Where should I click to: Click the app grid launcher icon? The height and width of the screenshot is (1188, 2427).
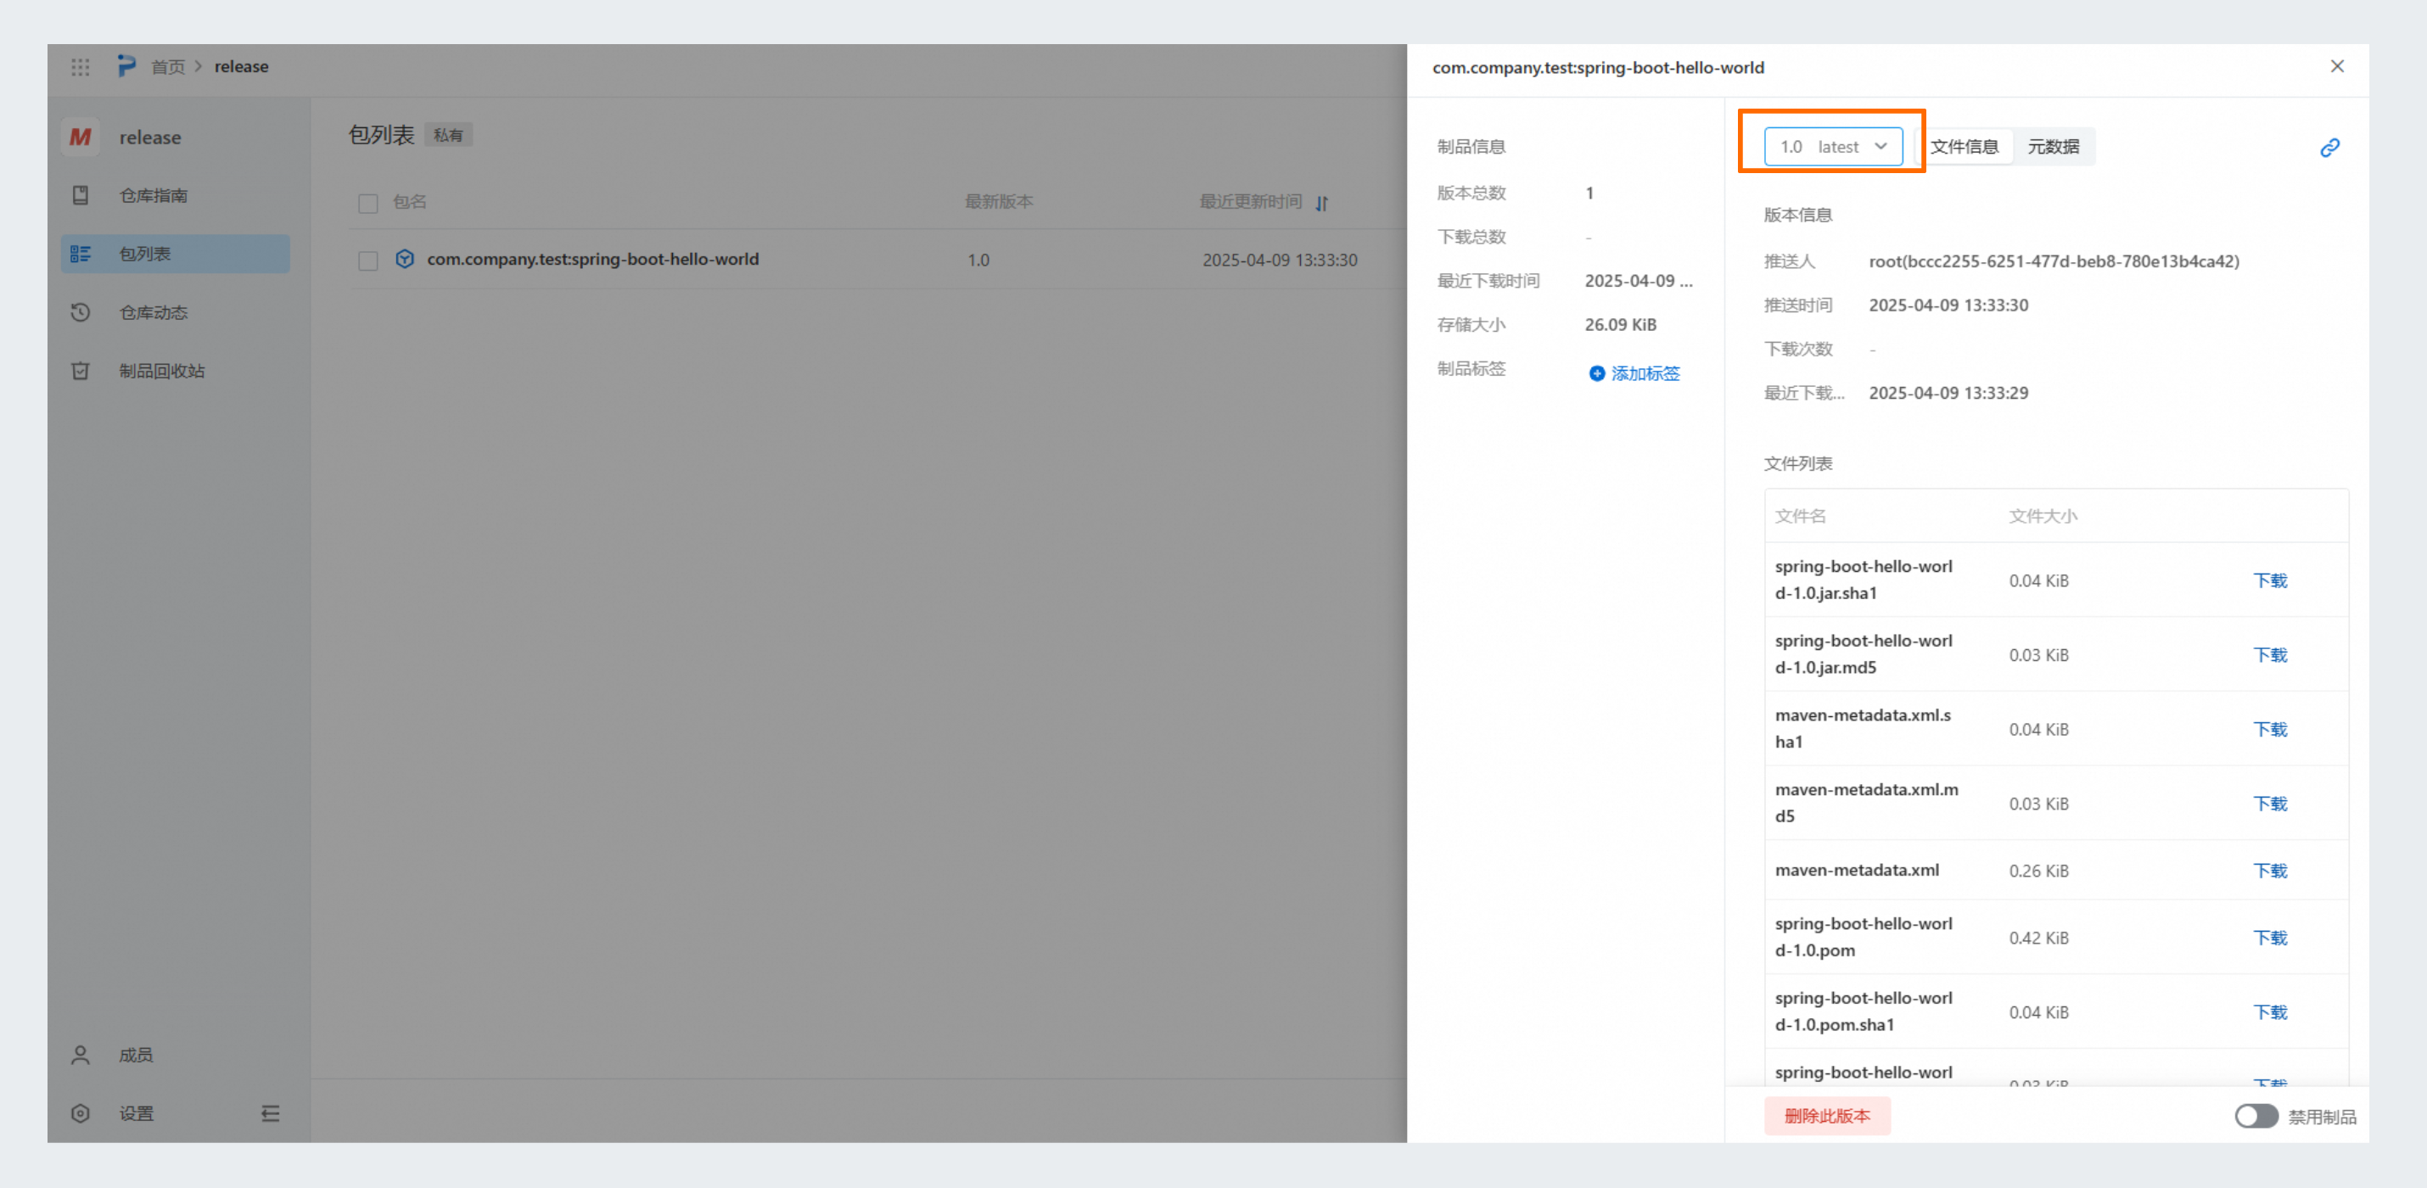pyautogui.click(x=80, y=67)
